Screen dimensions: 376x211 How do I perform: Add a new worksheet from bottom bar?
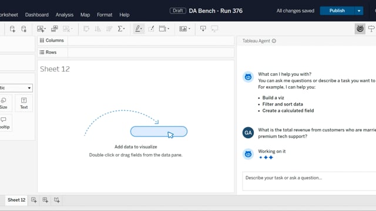(x=34, y=200)
